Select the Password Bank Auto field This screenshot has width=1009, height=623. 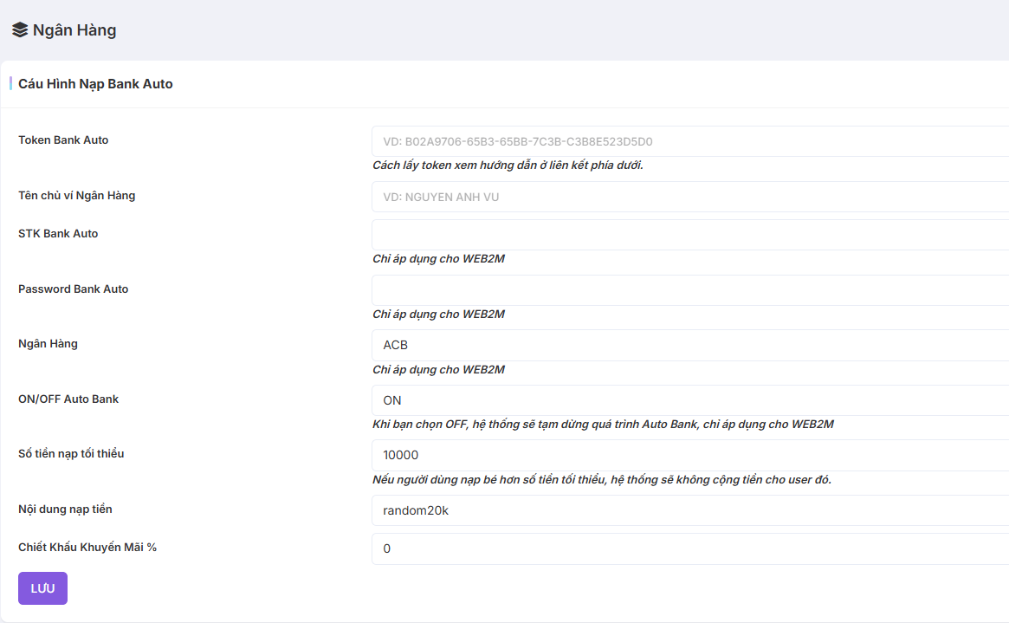click(x=689, y=290)
